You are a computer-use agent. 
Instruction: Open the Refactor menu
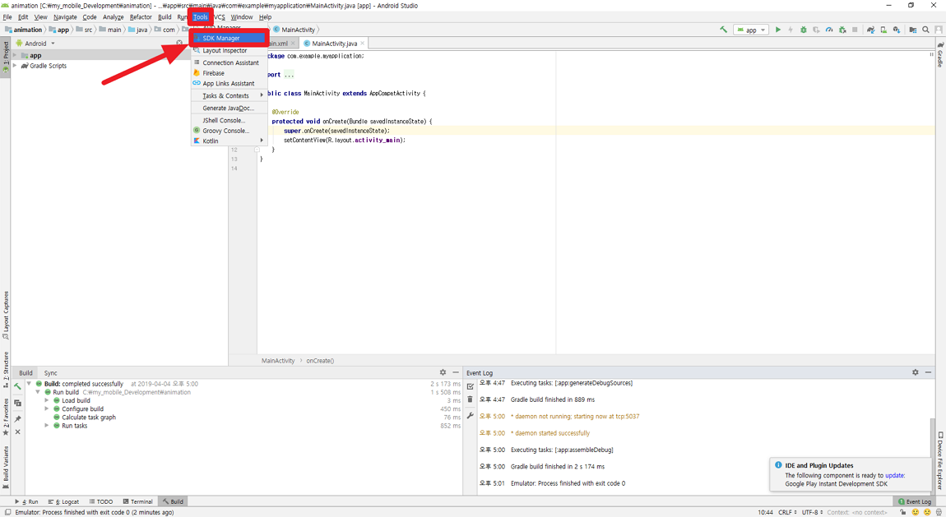pos(141,17)
